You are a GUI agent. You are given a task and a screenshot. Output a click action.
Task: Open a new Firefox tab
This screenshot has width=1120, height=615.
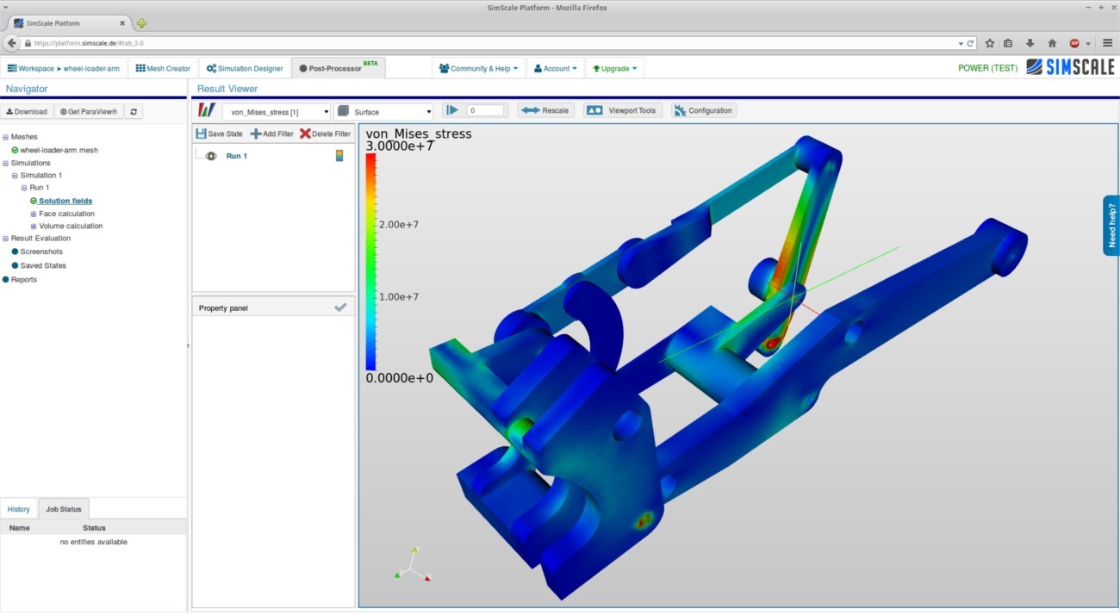point(141,23)
